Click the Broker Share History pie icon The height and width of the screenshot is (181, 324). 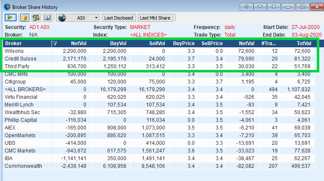(7, 7)
